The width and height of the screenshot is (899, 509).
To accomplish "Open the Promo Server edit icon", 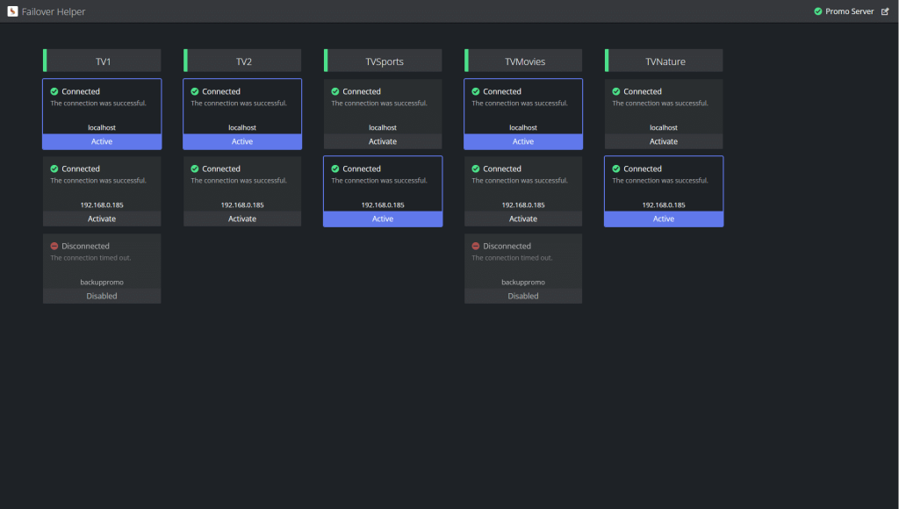I will (887, 11).
